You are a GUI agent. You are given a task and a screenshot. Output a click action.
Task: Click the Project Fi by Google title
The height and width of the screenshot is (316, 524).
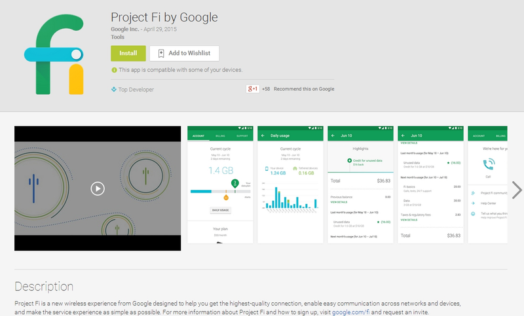(x=164, y=18)
